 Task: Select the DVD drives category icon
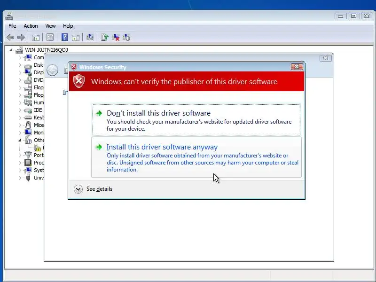click(x=28, y=80)
